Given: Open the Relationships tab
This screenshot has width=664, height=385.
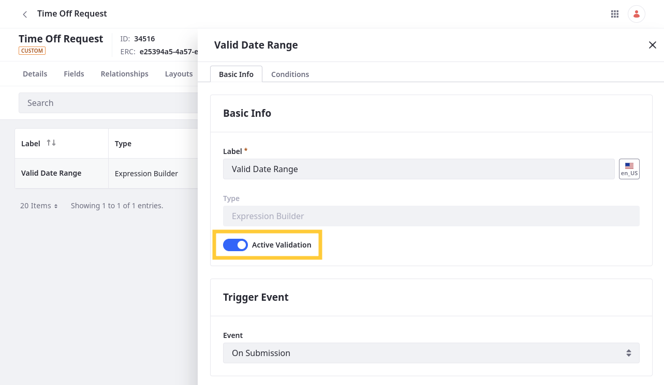Looking at the screenshot, I should point(125,74).
